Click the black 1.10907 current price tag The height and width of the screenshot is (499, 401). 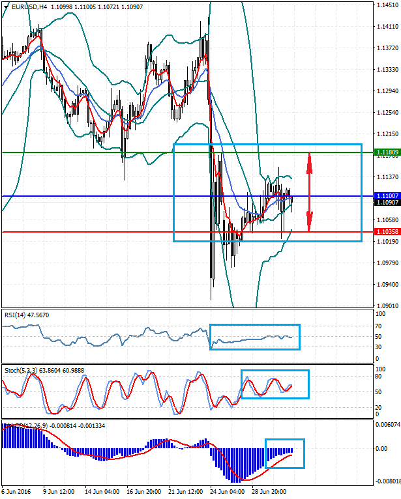coord(387,203)
